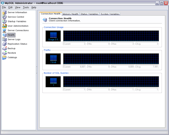Click Traffic Max field showing 8,009

pyautogui.click(x=123, y=67)
